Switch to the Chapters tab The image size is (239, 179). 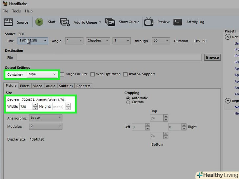[83, 86]
